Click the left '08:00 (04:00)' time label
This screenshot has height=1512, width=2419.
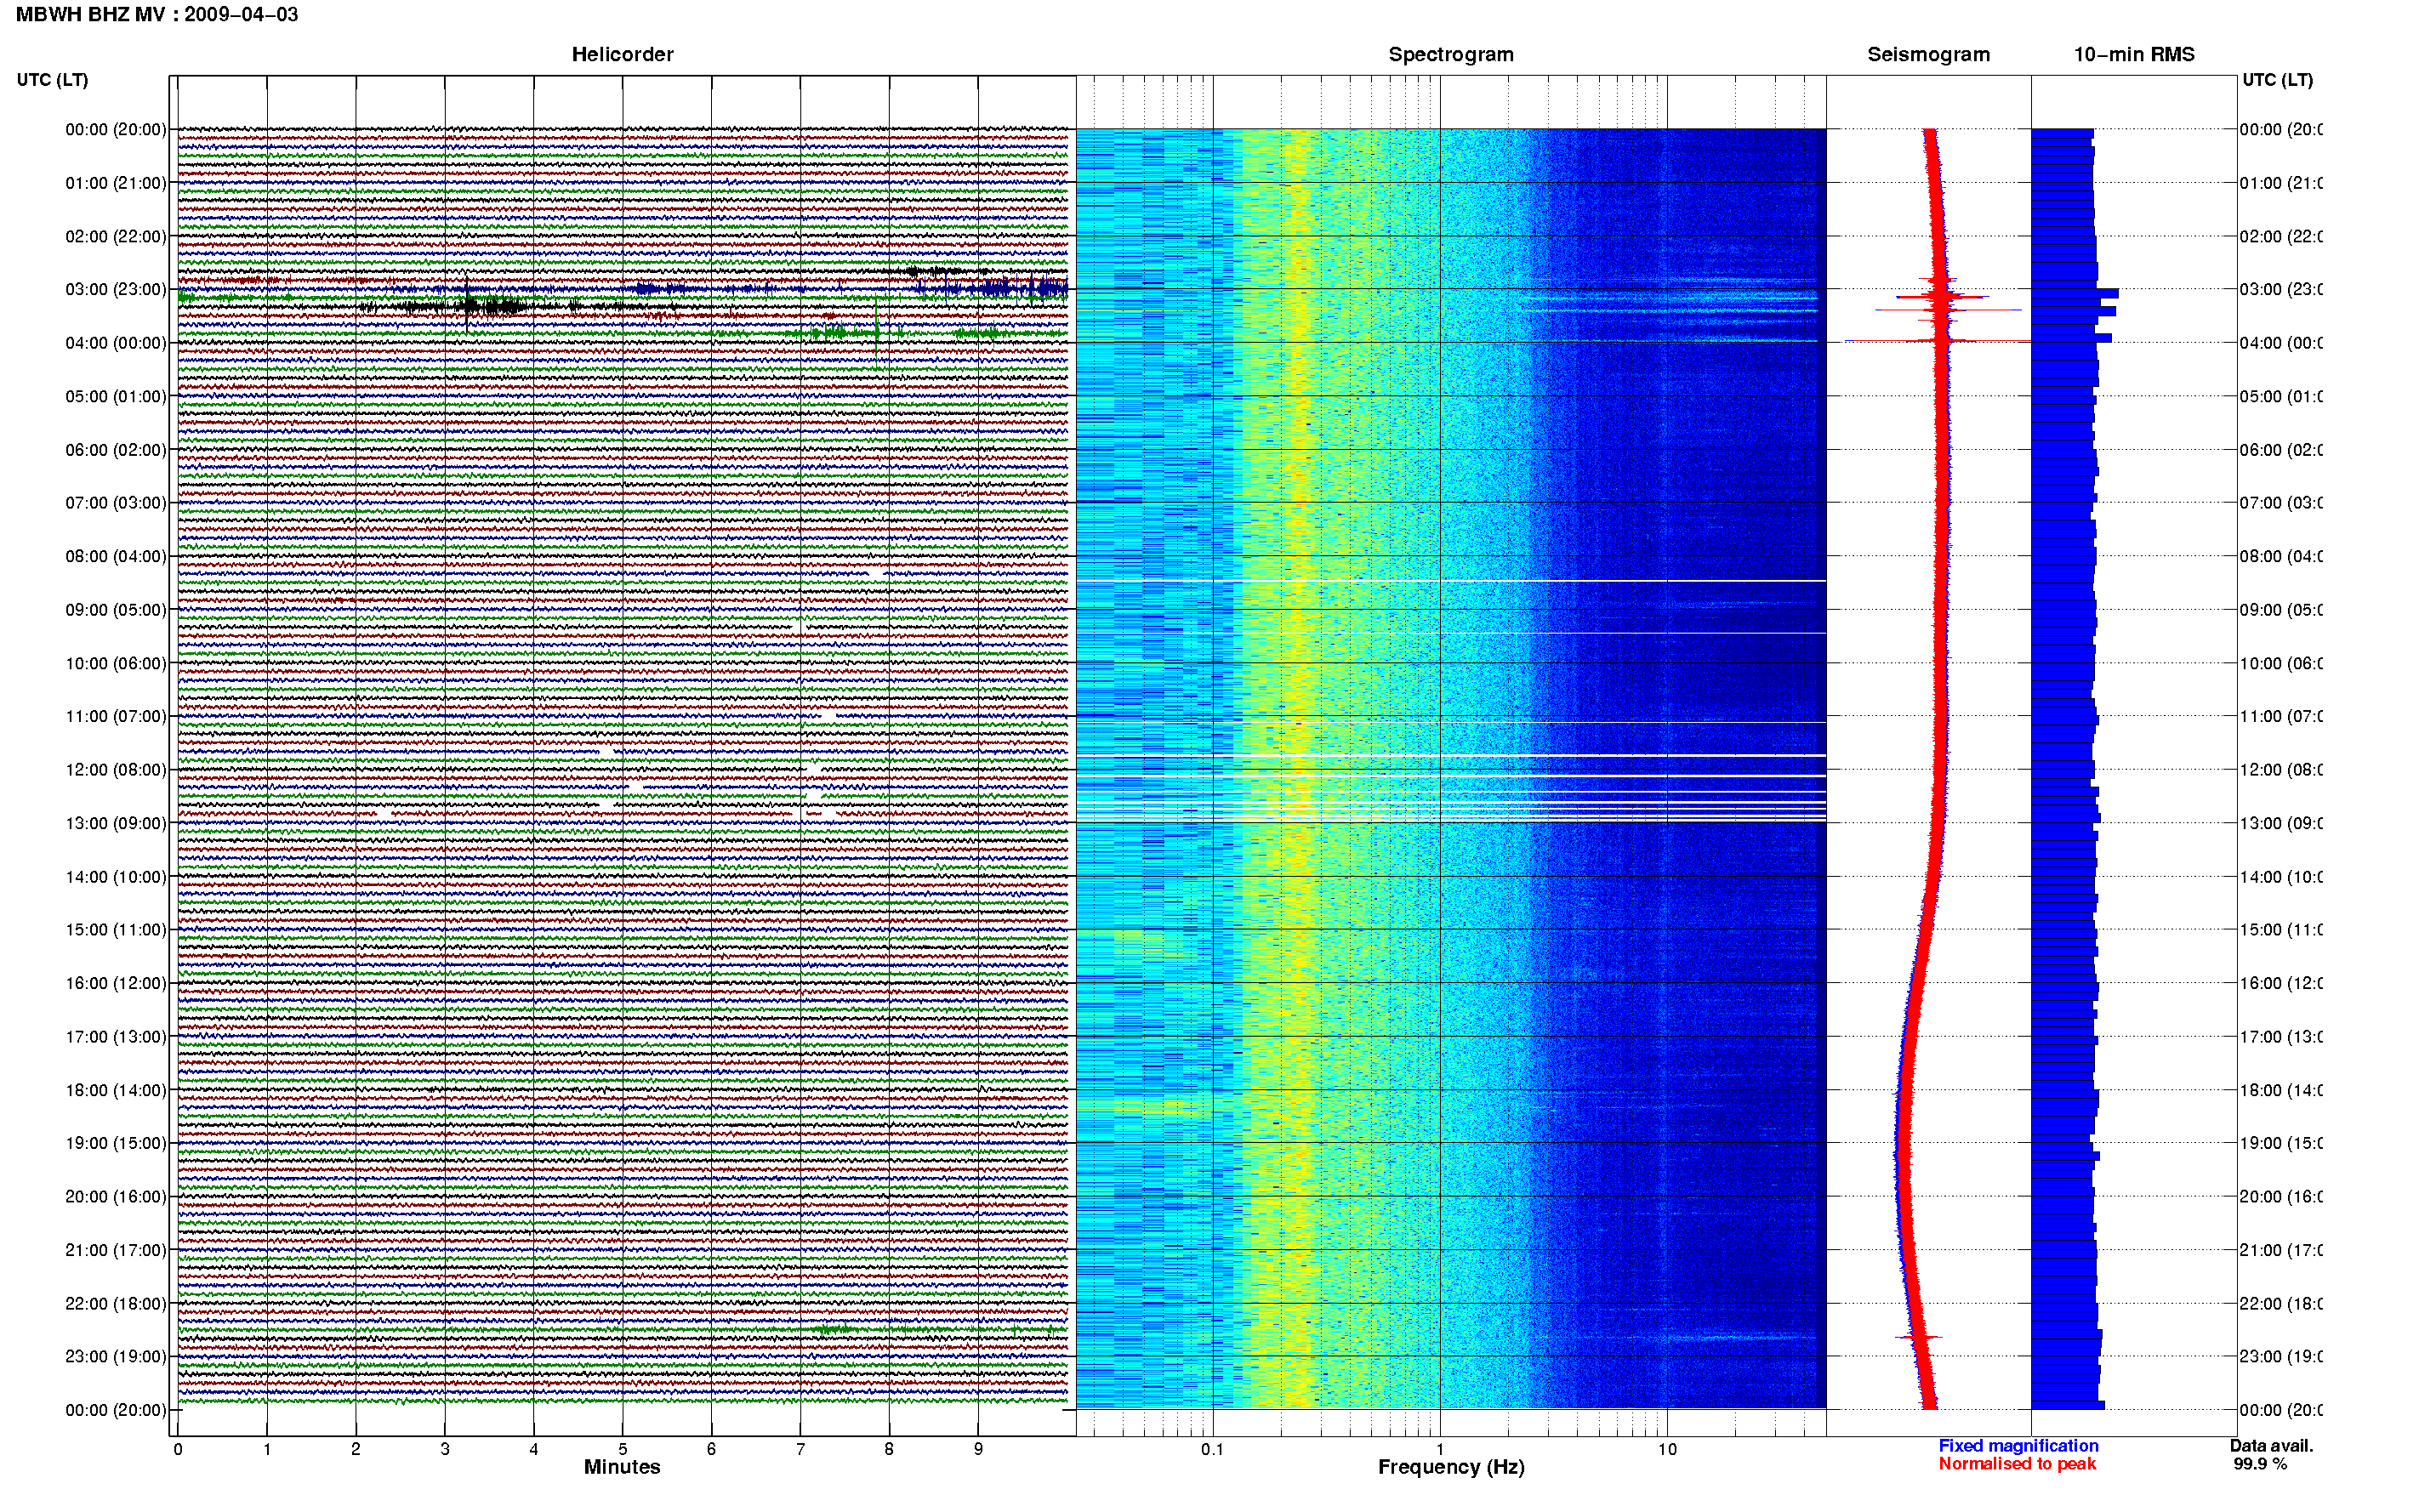(x=116, y=556)
